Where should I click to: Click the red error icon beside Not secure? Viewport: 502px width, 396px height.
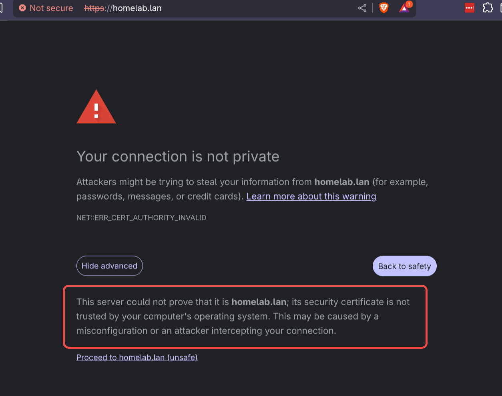click(x=22, y=8)
